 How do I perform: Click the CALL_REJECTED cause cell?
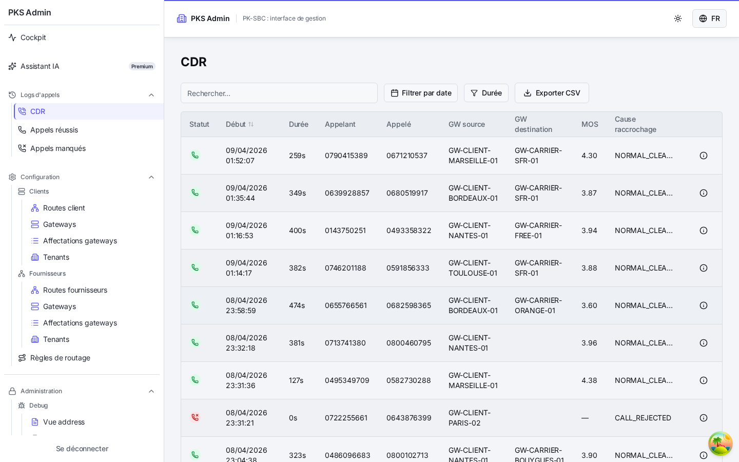pos(643,418)
